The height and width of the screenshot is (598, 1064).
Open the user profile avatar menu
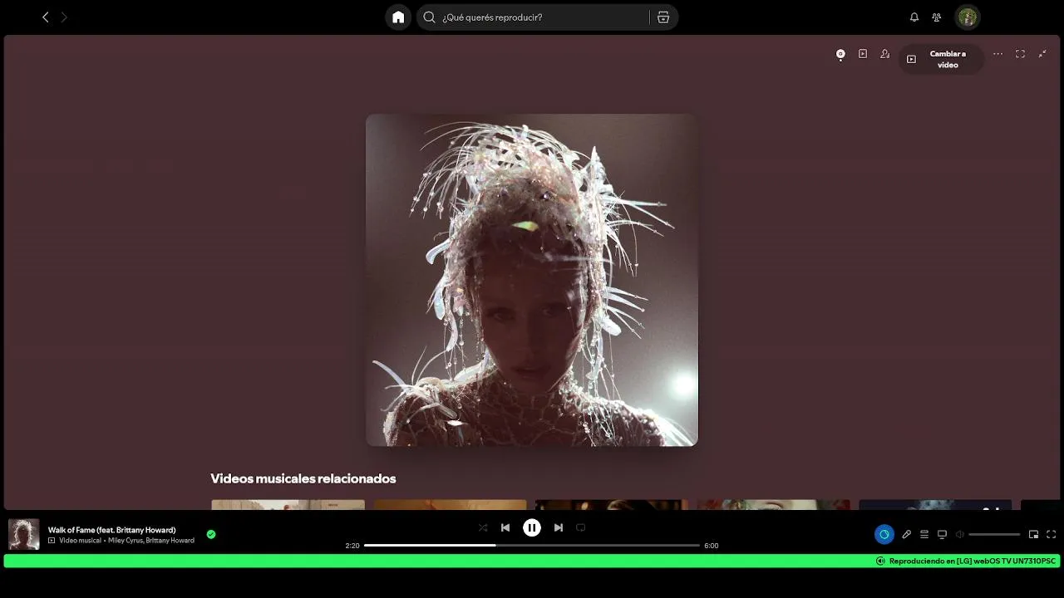968,17
